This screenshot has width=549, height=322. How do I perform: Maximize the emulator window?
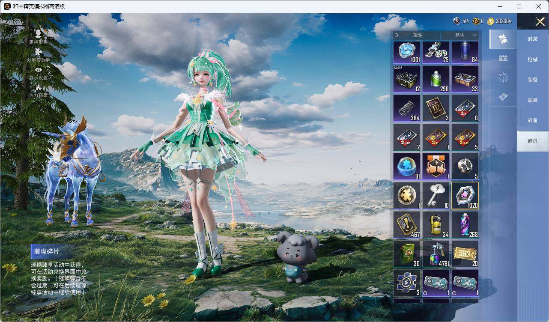tap(519, 6)
